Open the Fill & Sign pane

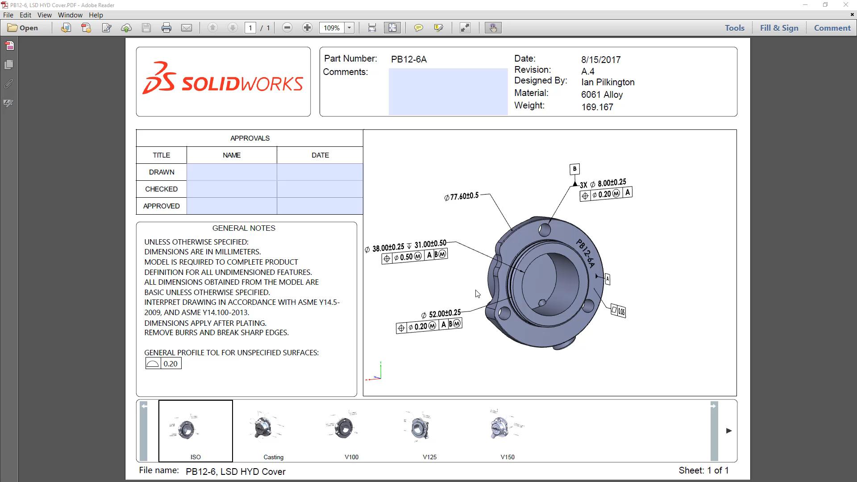[779, 28]
